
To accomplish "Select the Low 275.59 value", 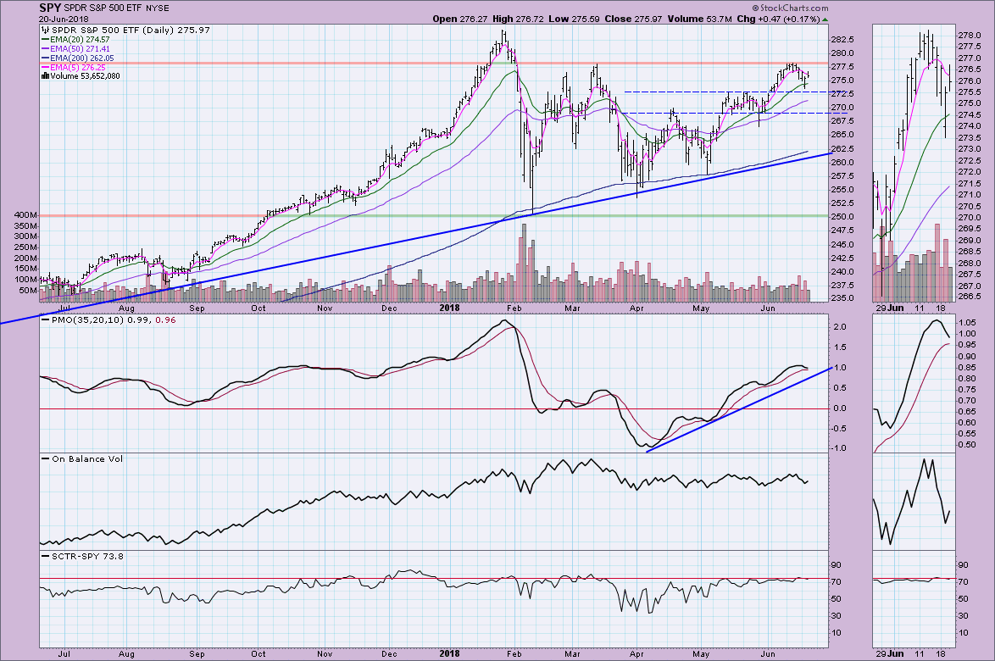I will point(575,19).
